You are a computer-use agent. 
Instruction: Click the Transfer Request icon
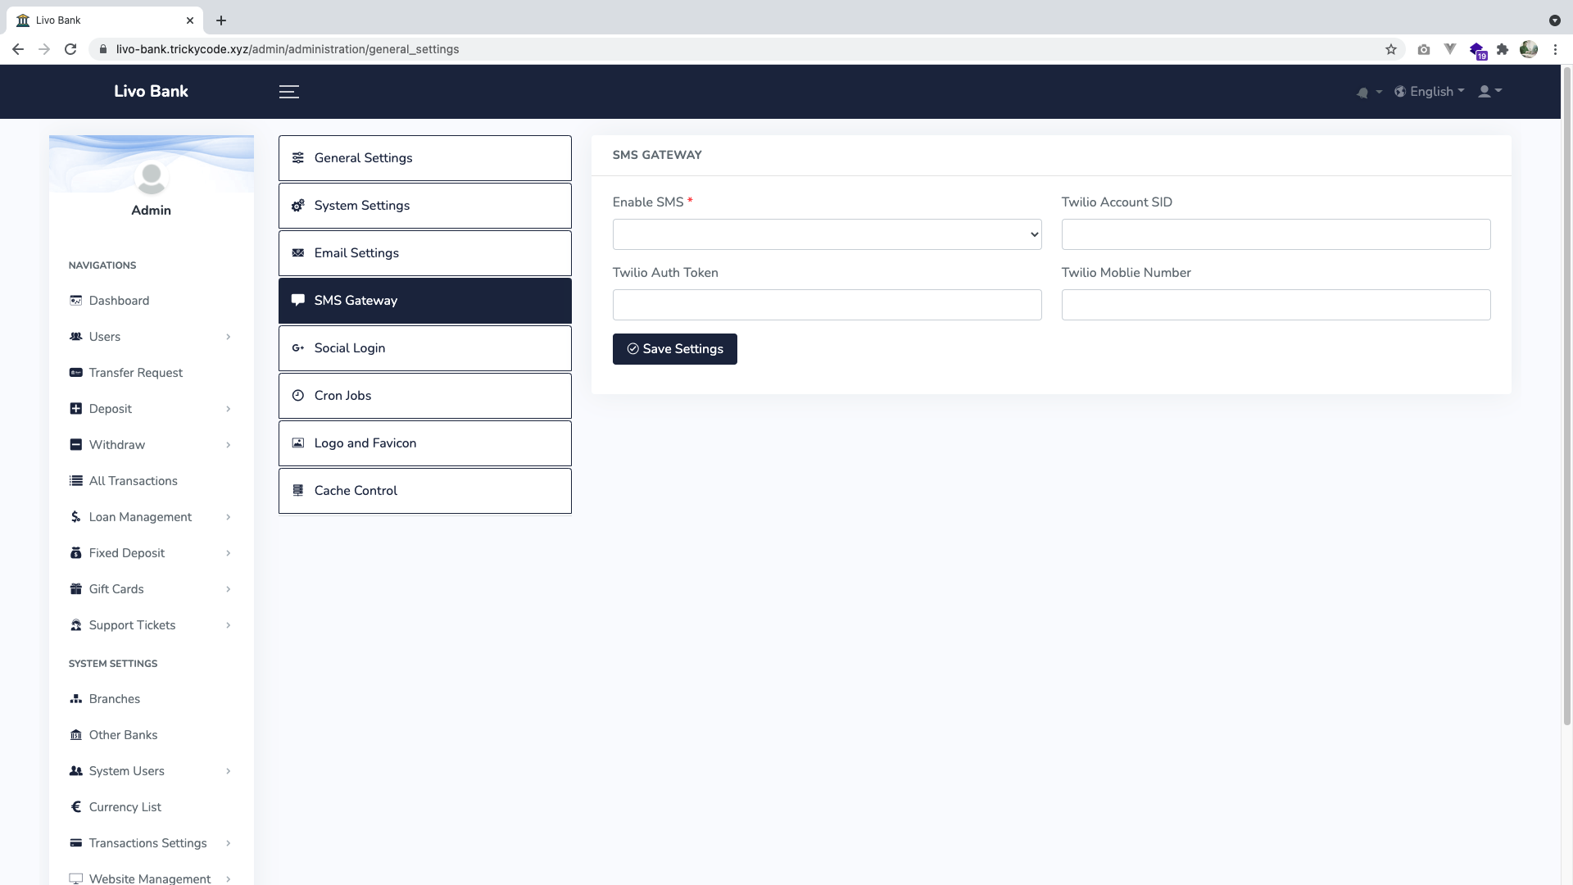coord(75,373)
